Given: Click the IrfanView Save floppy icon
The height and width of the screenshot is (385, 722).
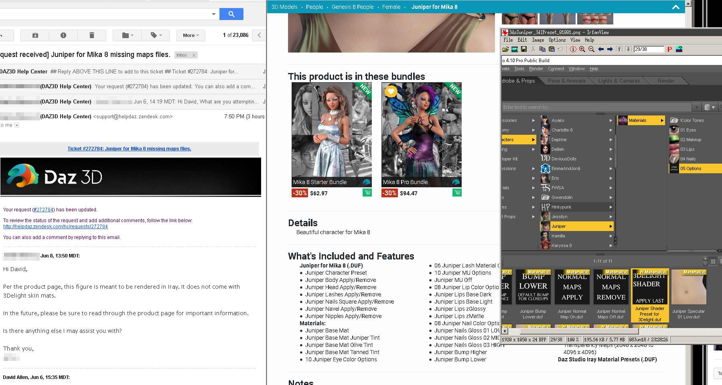Looking at the screenshot, I should coord(524,49).
